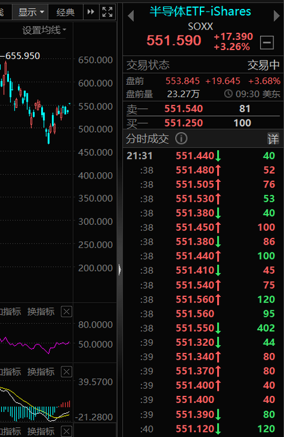Select trade row priced 551.320
284x437 pixels.
(203, 343)
